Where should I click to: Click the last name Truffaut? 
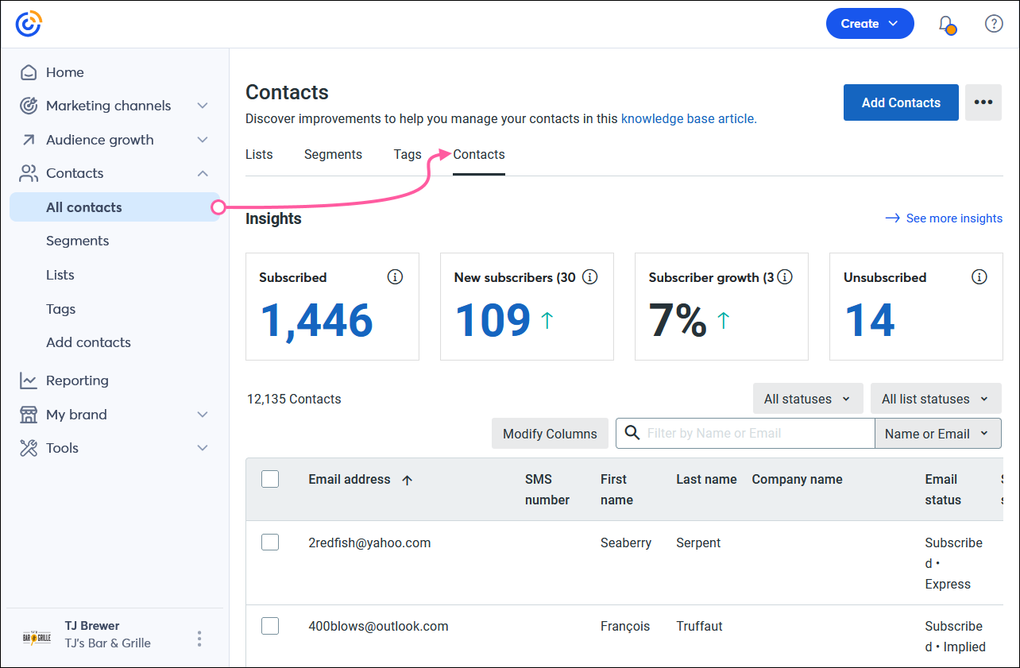699,627
